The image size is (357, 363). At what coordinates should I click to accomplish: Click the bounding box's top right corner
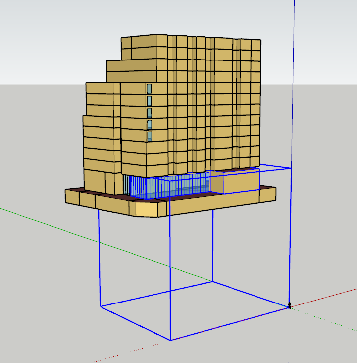pyautogui.click(x=291, y=169)
